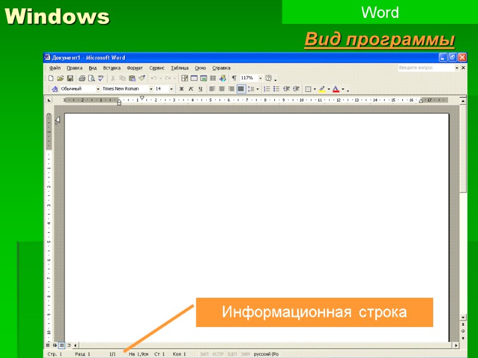The height and width of the screenshot is (358, 478).
Task: Expand font color options arrow
Action: click(343, 89)
